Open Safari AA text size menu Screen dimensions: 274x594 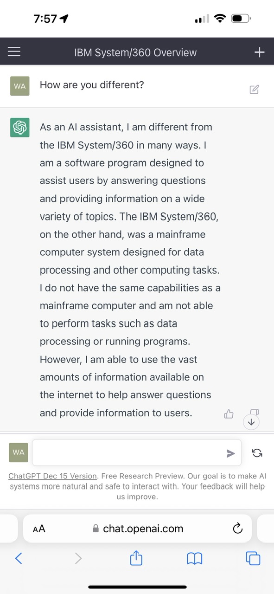39,529
